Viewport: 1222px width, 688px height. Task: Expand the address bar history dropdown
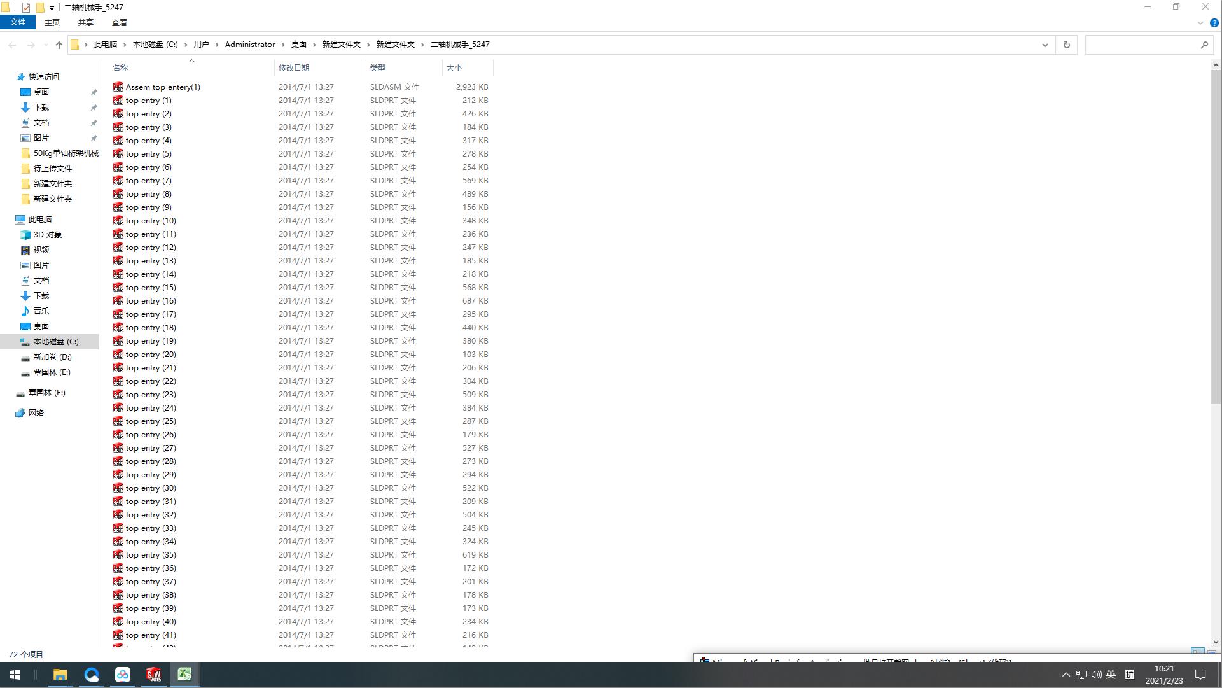1045,45
